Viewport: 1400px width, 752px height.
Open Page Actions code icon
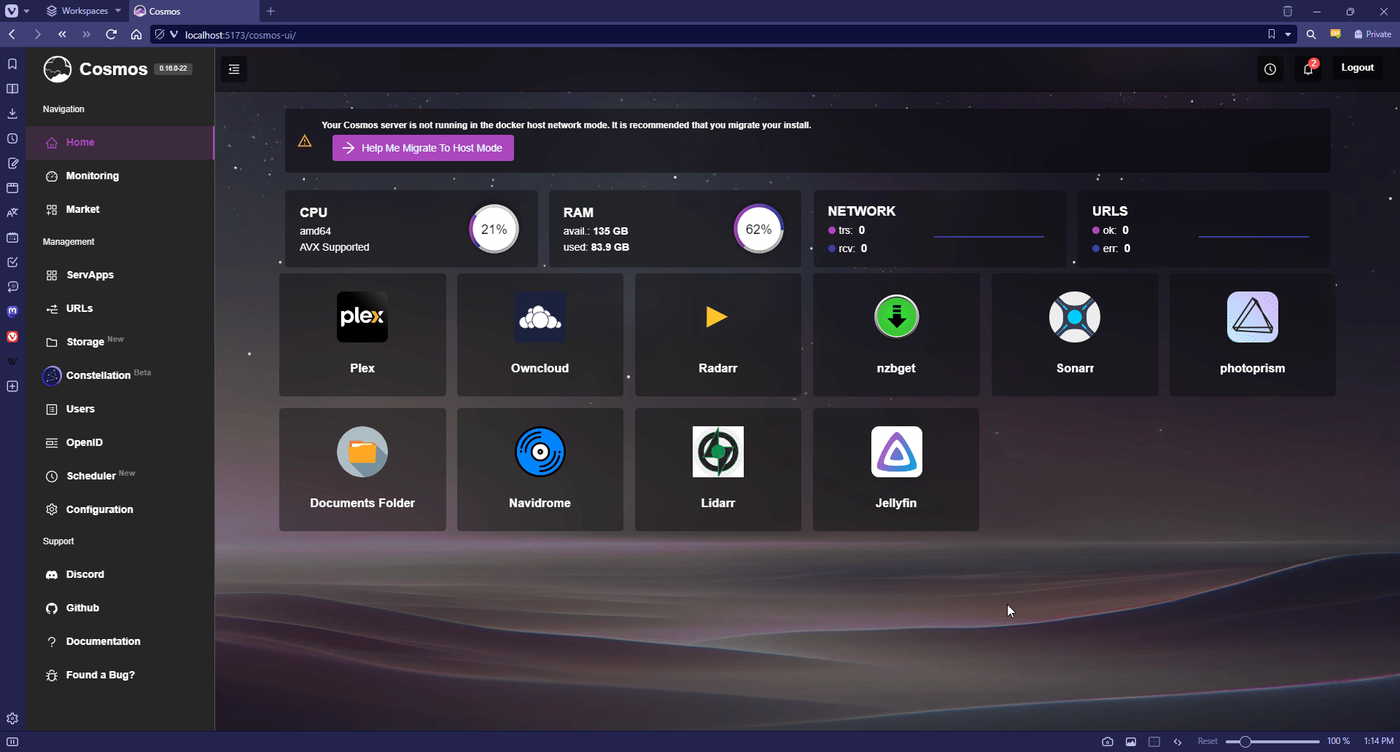pyautogui.click(x=1178, y=742)
